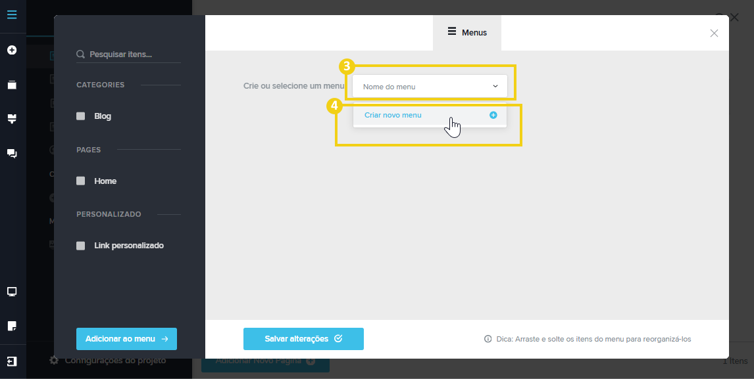The image size is (754, 379).
Task: Check the Blog category checkbox
Action: pyautogui.click(x=81, y=116)
